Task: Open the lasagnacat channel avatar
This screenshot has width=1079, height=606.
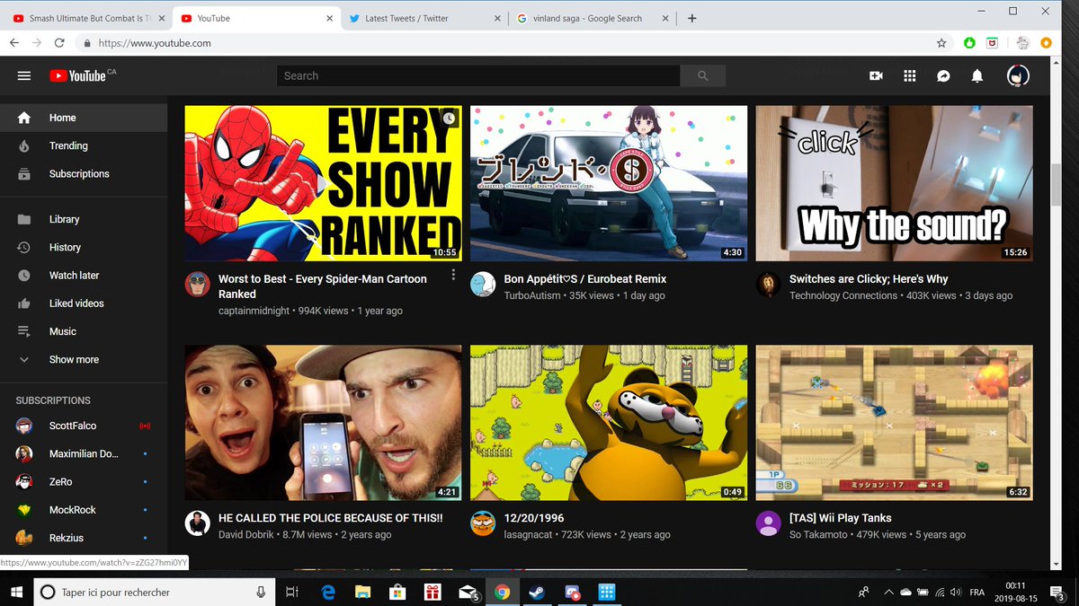Action: [483, 523]
